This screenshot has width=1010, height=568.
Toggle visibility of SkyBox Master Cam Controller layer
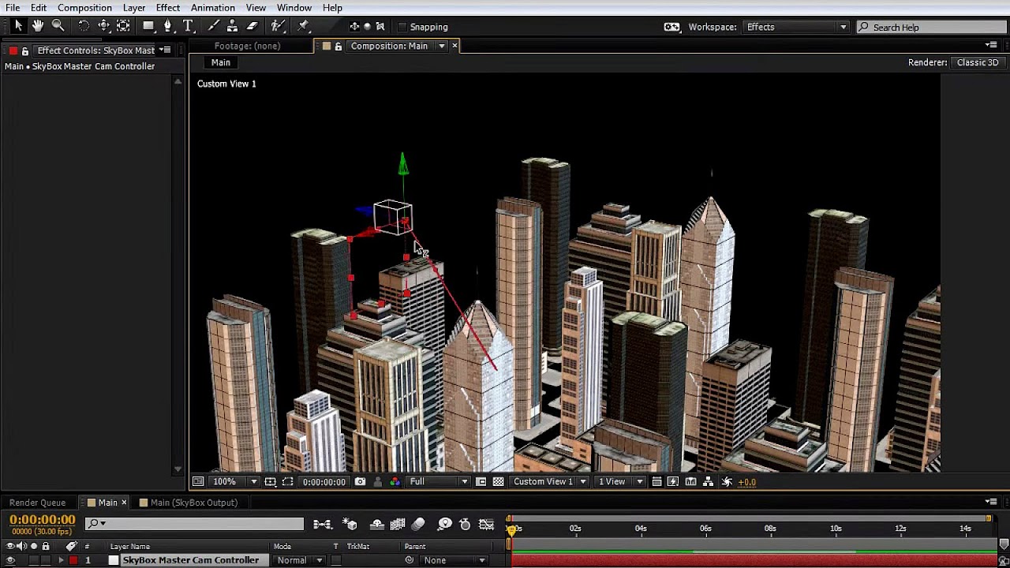(x=11, y=560)
